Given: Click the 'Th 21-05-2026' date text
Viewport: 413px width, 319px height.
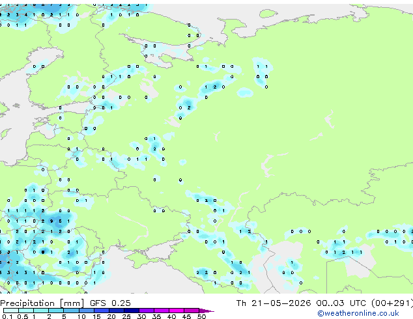Looking at the screenshot, I should 274,303.
